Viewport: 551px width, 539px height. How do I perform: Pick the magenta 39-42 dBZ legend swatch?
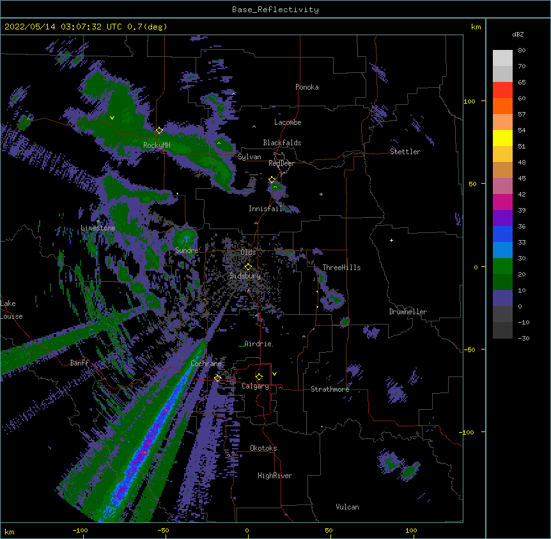tap(502, 202)
